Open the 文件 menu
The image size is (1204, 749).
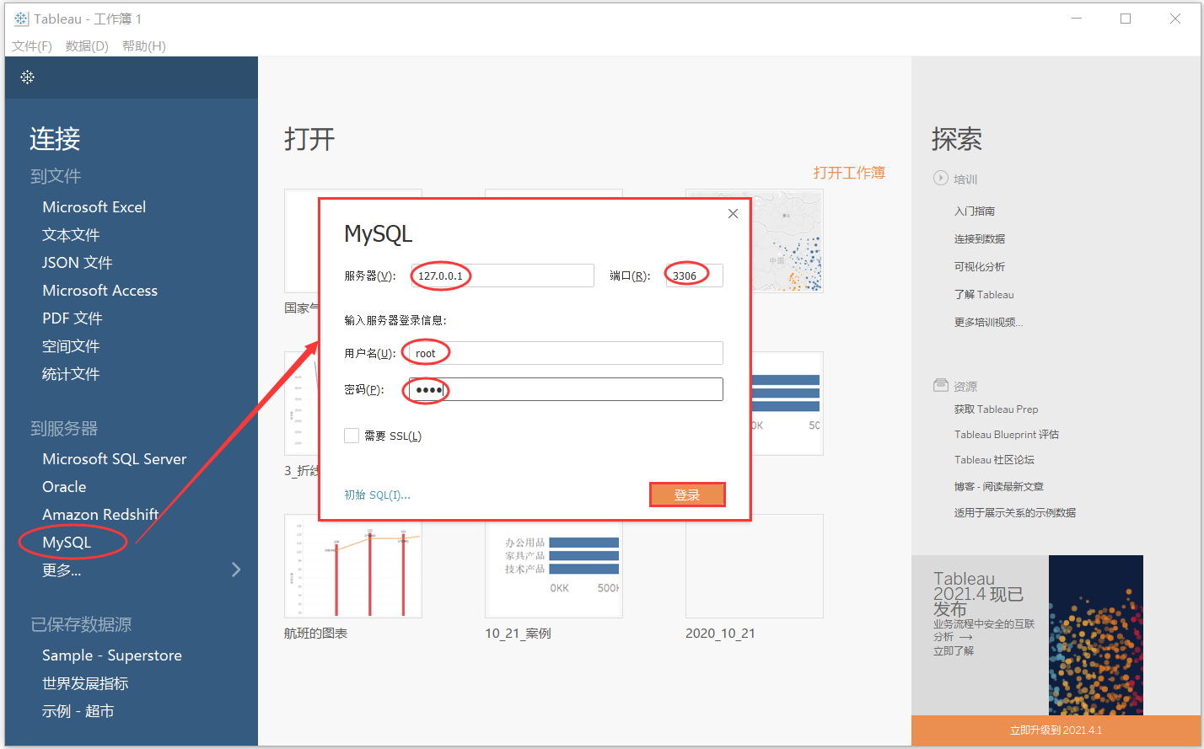(x=32, y=45)
